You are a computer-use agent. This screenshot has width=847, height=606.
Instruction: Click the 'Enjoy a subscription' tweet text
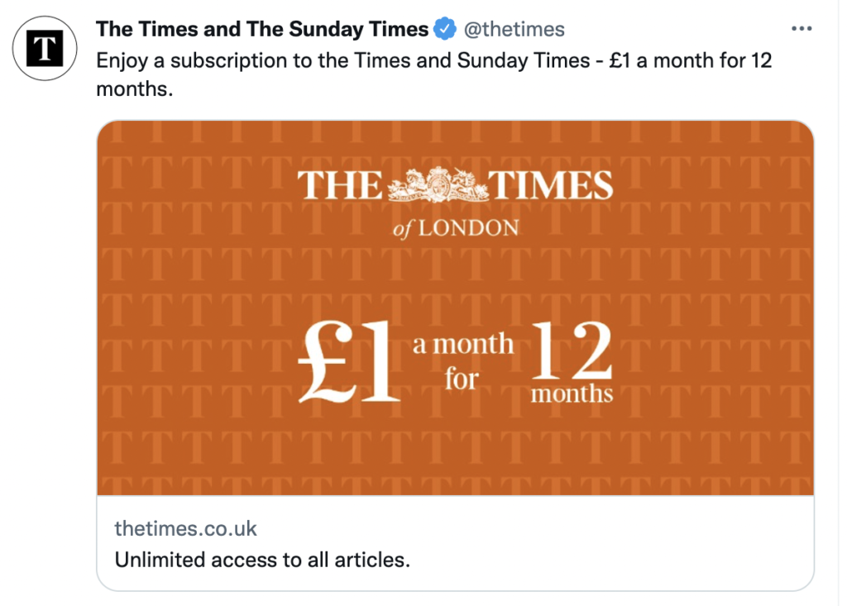tap(414, 60)
